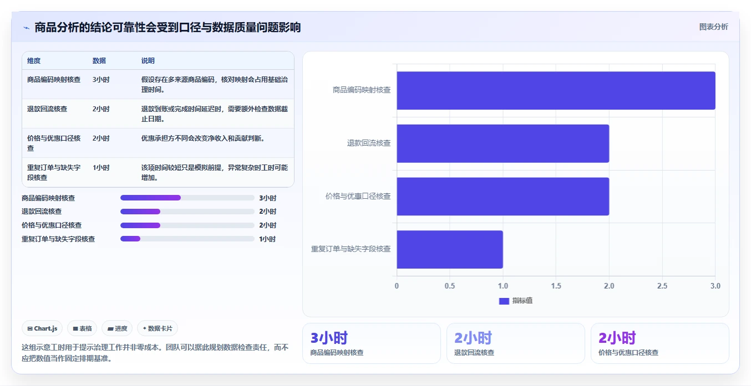Click the 图表分析 label in the header
Viewport: 751px width, 386px height.
coord(713,27)
